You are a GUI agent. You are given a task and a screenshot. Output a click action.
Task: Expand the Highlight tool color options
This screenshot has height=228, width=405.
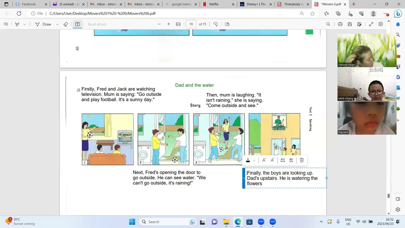[x=25, y=24]
